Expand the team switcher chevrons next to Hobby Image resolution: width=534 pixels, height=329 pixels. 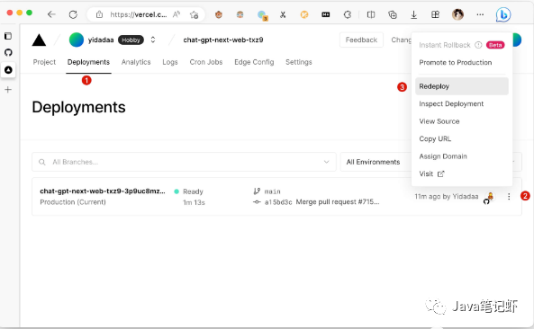153,40
